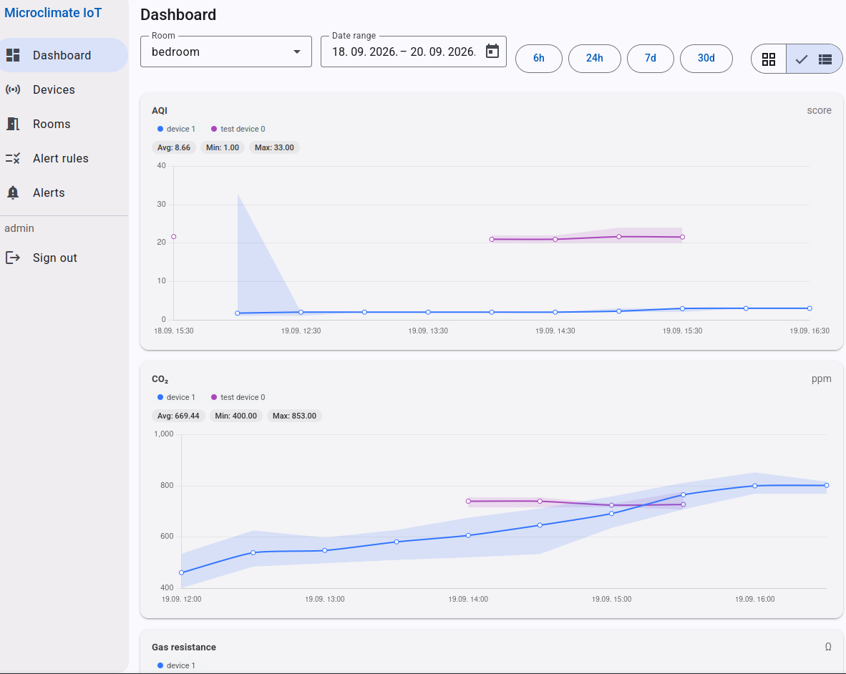
Task: Open the Alerts page
Action: point(64,192)
